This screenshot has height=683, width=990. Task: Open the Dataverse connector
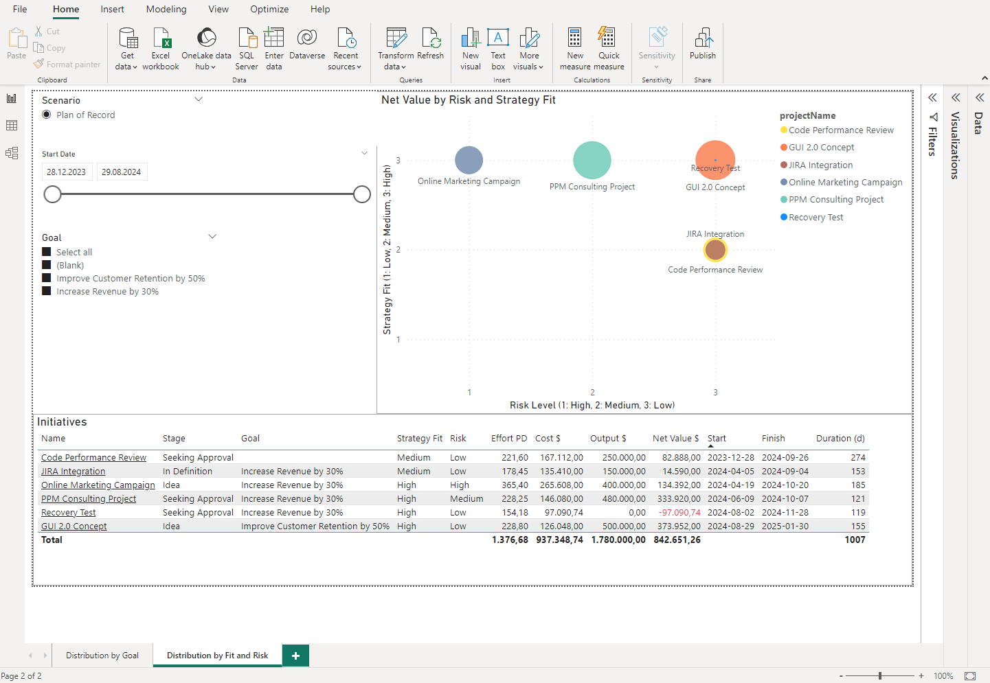pos(306,40)
